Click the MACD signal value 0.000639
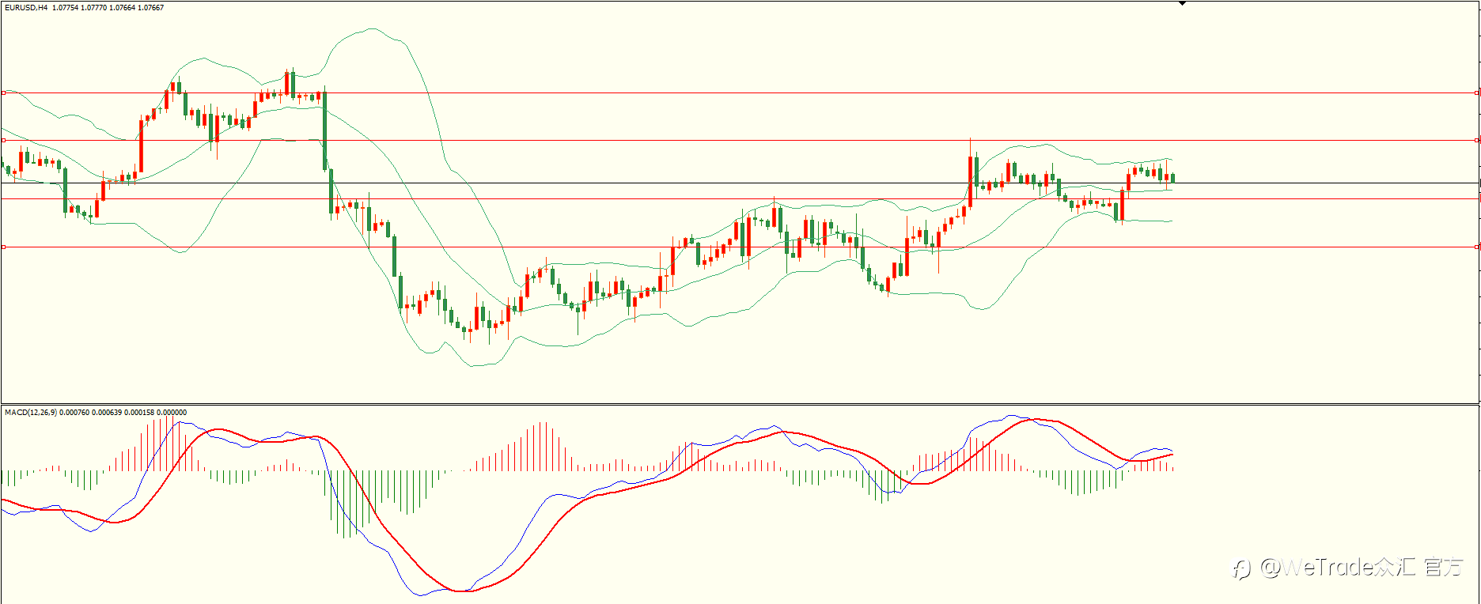The image size is (1481, 604). pyautogui.click(x=107, y=413)
